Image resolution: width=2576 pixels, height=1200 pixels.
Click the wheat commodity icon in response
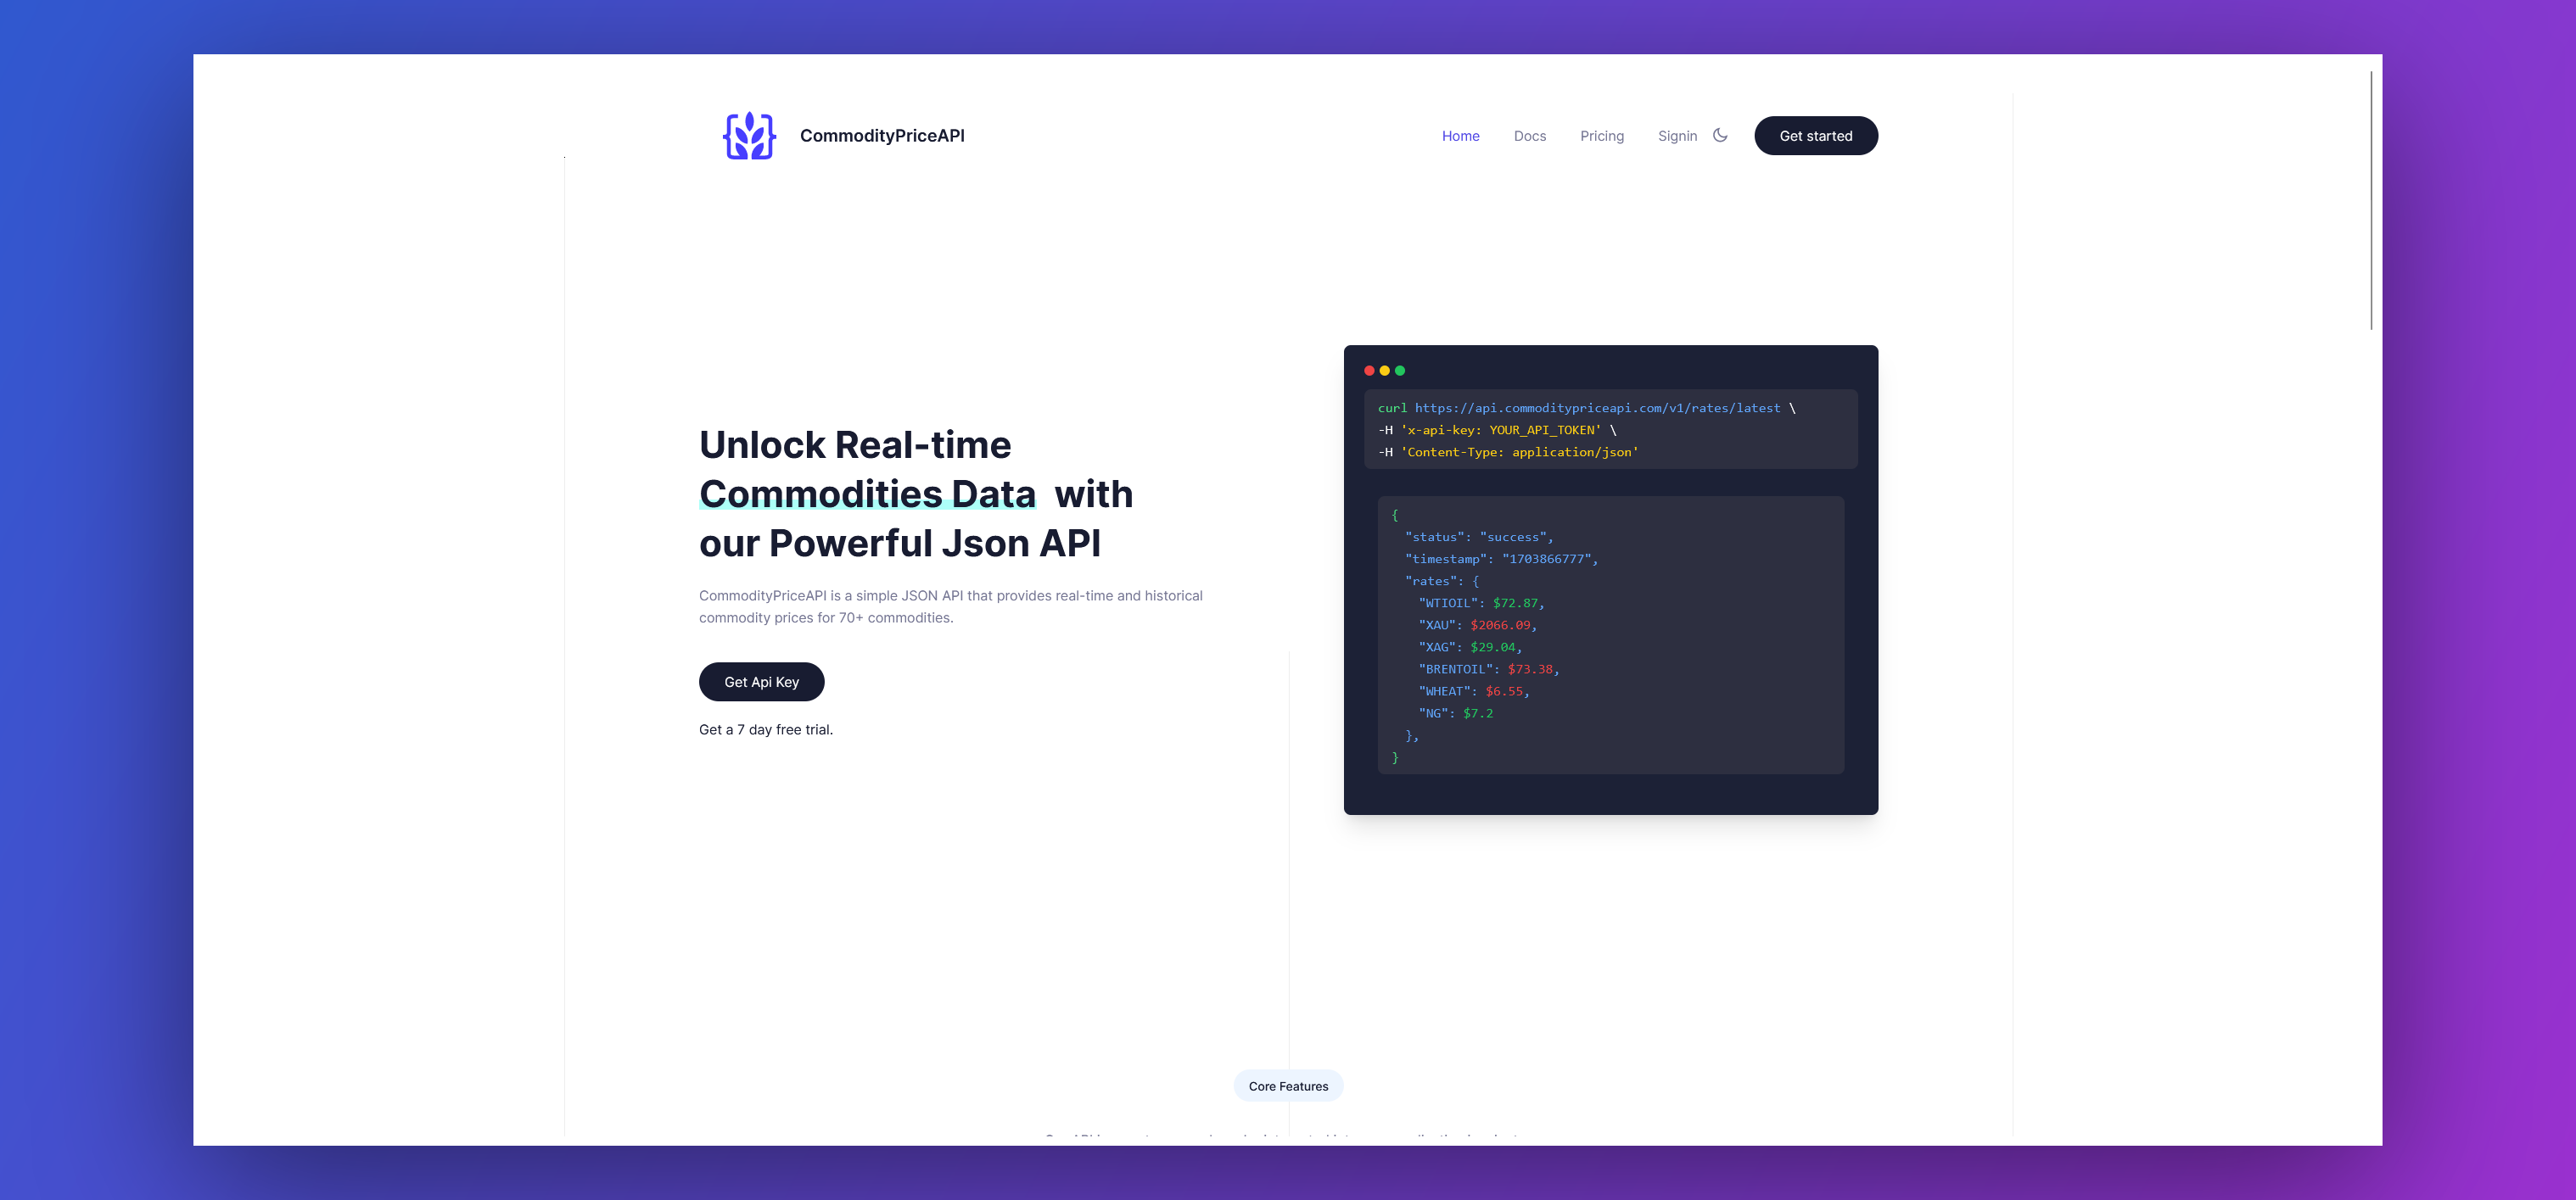click(746, 135)
